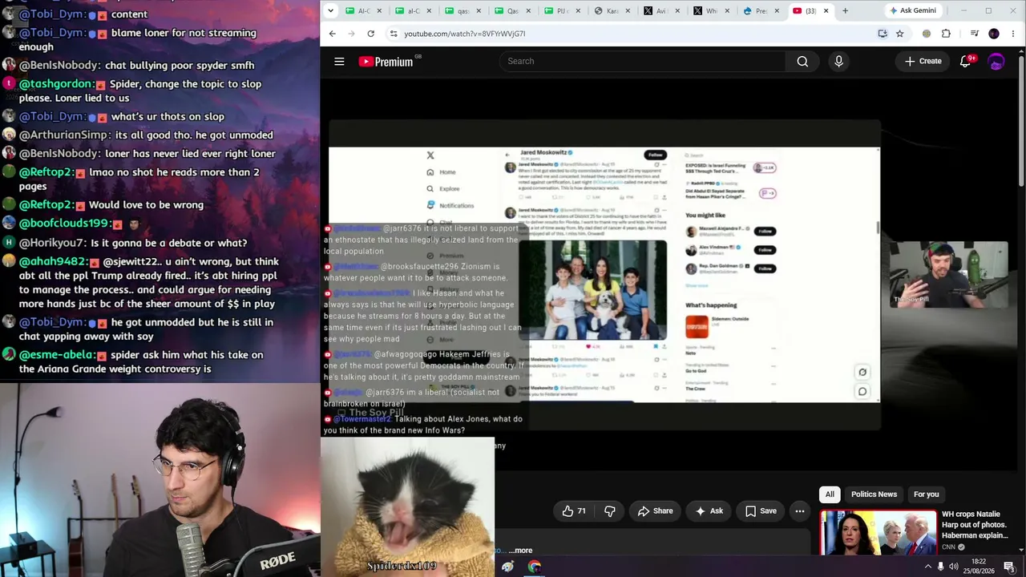The image size is (1026, 577).
Task: Open the tab search dropdown arrow
Action: tap(330, 10)
